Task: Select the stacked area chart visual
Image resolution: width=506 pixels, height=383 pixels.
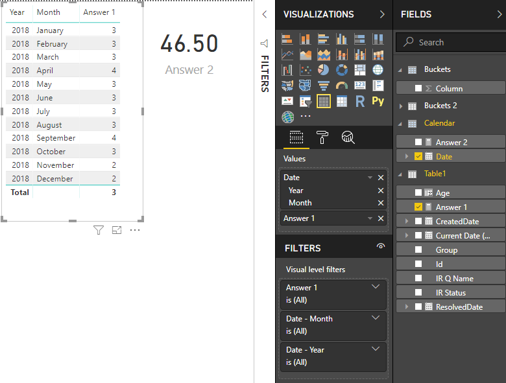Action: 323,54
